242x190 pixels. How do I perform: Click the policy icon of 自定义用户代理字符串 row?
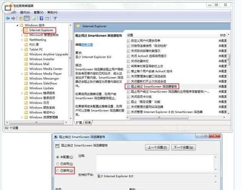click(x=128, y=41)
